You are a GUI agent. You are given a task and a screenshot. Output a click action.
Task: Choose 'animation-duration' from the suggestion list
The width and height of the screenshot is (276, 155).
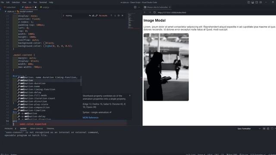pos(49,83)
